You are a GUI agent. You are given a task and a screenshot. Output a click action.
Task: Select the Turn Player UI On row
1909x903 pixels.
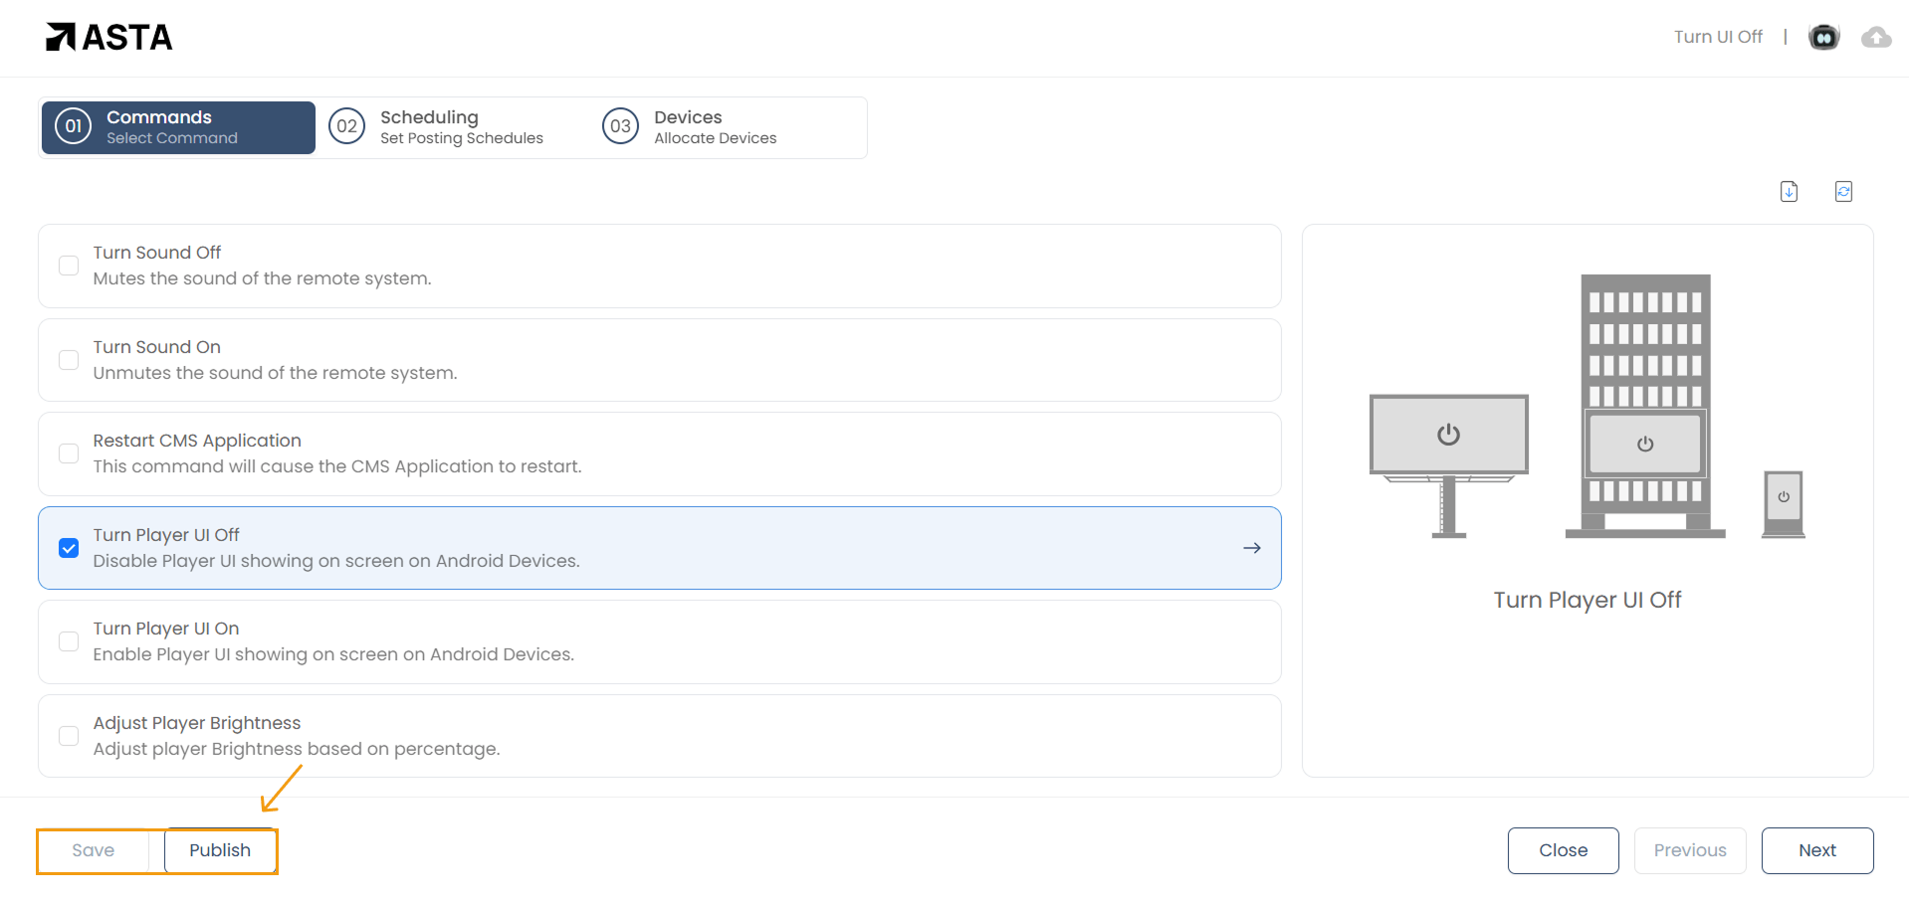click(659, 641)
